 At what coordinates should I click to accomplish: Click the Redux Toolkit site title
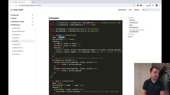click(x=18, y=10)
